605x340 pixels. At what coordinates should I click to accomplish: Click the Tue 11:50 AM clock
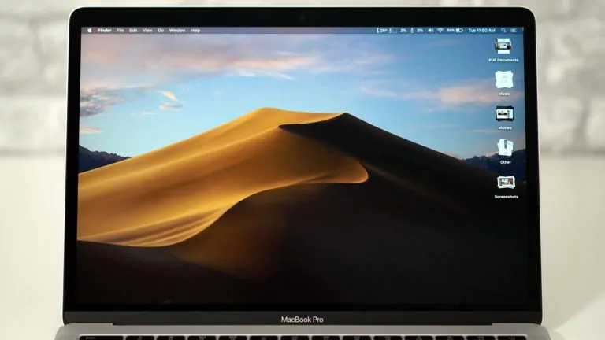481,31
